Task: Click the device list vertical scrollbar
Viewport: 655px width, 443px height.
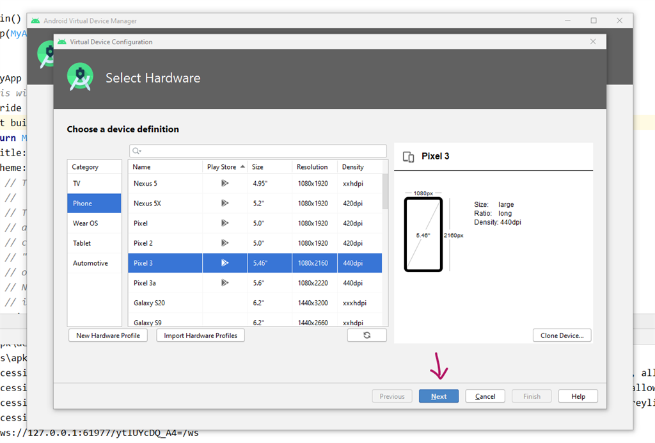Action: [x=385, y=192]
